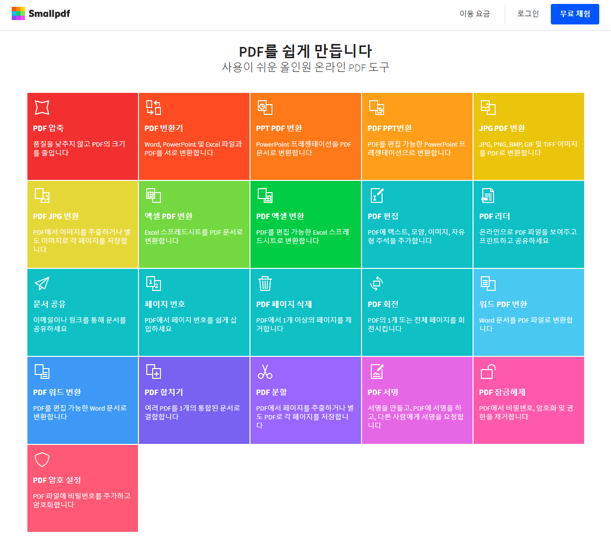
Task: Choose the 페이지 번호 title
Action: click(165, 304)
